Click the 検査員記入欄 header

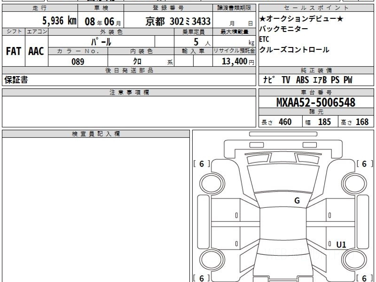[96, 134]
